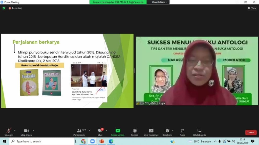Click the book launching photo on the slide
This screenshot has width=259, height=145.
pyautogui.click(x=89, y=75)
